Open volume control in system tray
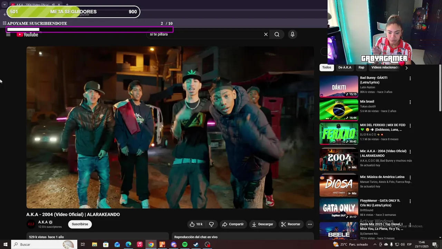 point(402,245)
